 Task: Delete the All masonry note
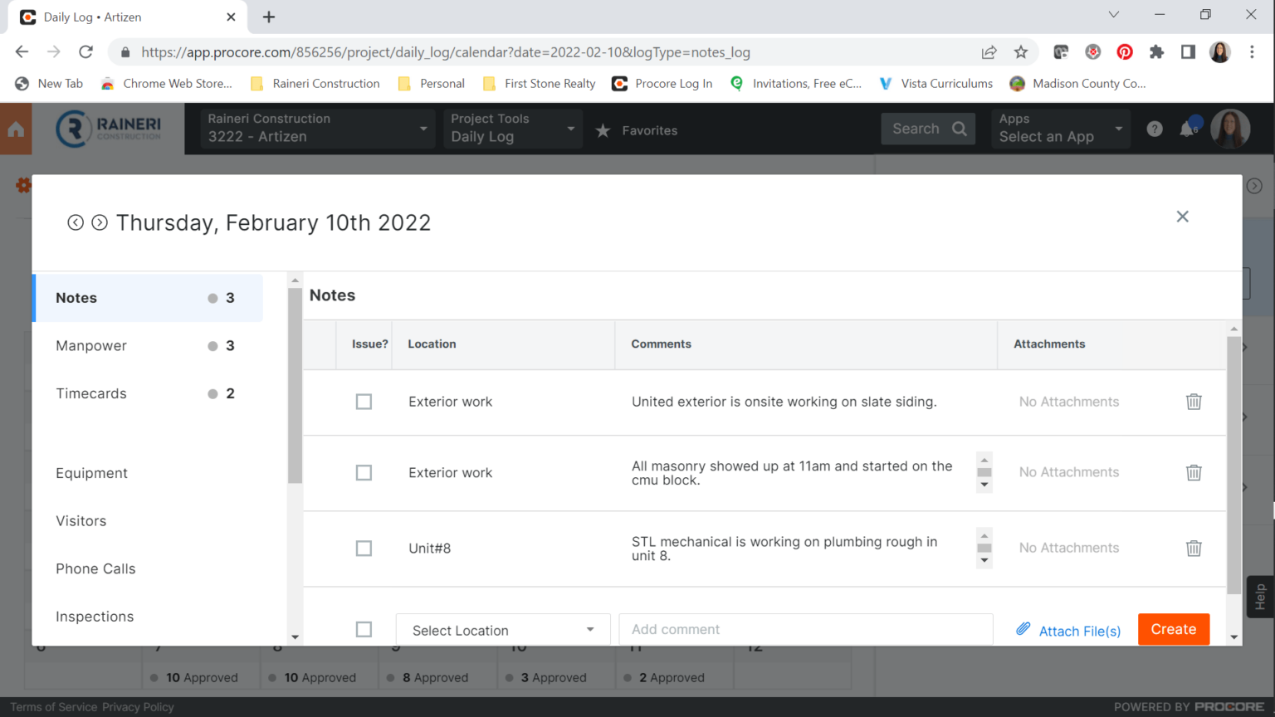click(x=1194, y=472)
